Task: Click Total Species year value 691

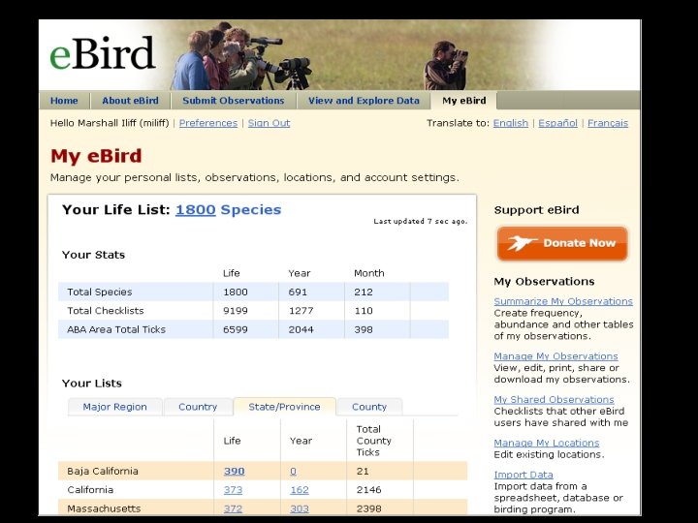Action: tap(298, 292)
